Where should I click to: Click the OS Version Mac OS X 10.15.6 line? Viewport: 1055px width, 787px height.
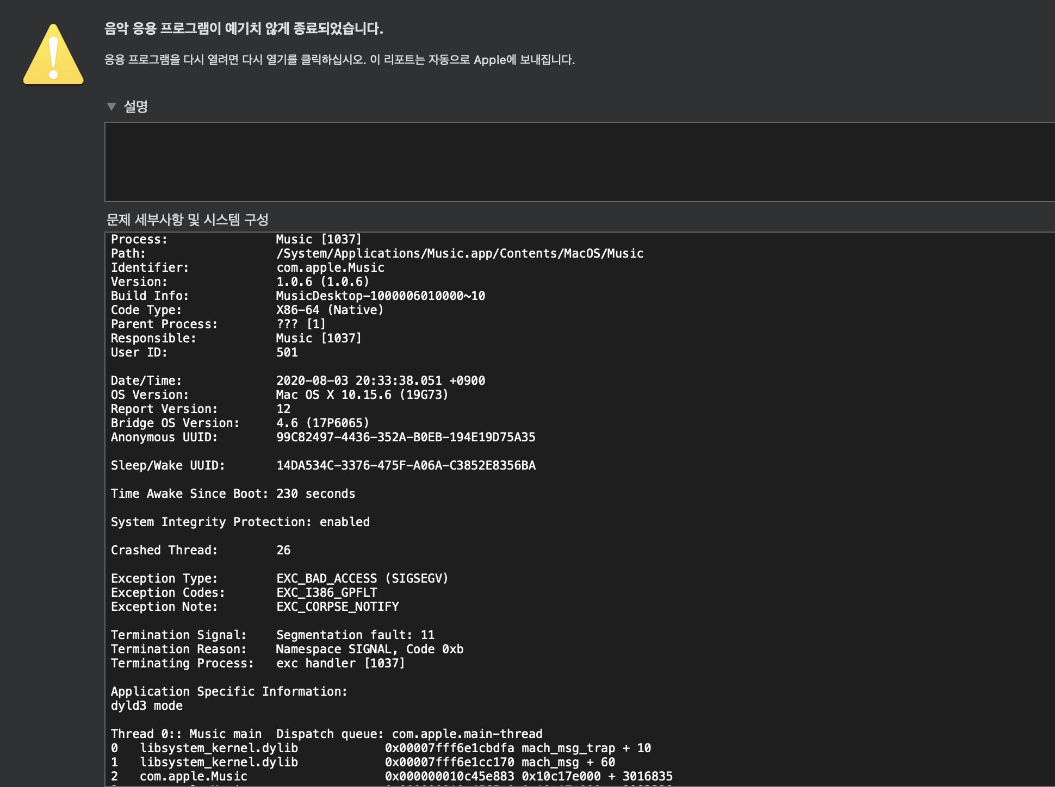[x=362, y=395]
